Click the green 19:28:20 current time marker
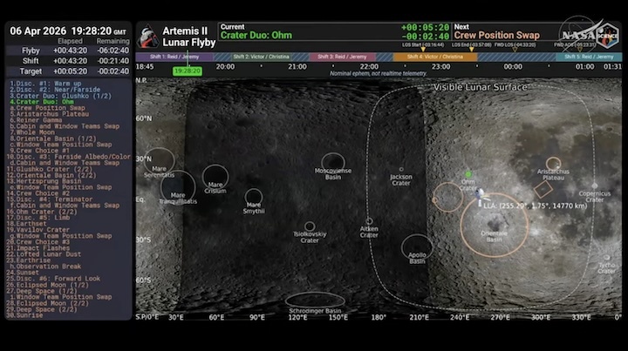Image resolution: width=628 pixels, height=351 pixels. pos(188,71)
